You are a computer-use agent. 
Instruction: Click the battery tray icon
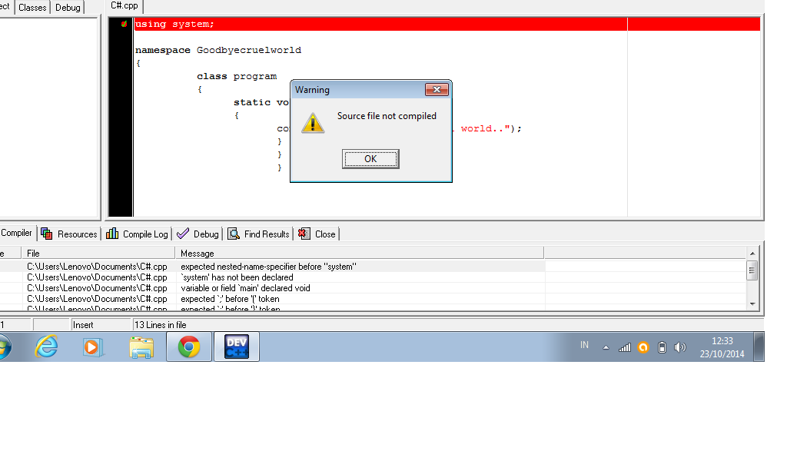662,347
